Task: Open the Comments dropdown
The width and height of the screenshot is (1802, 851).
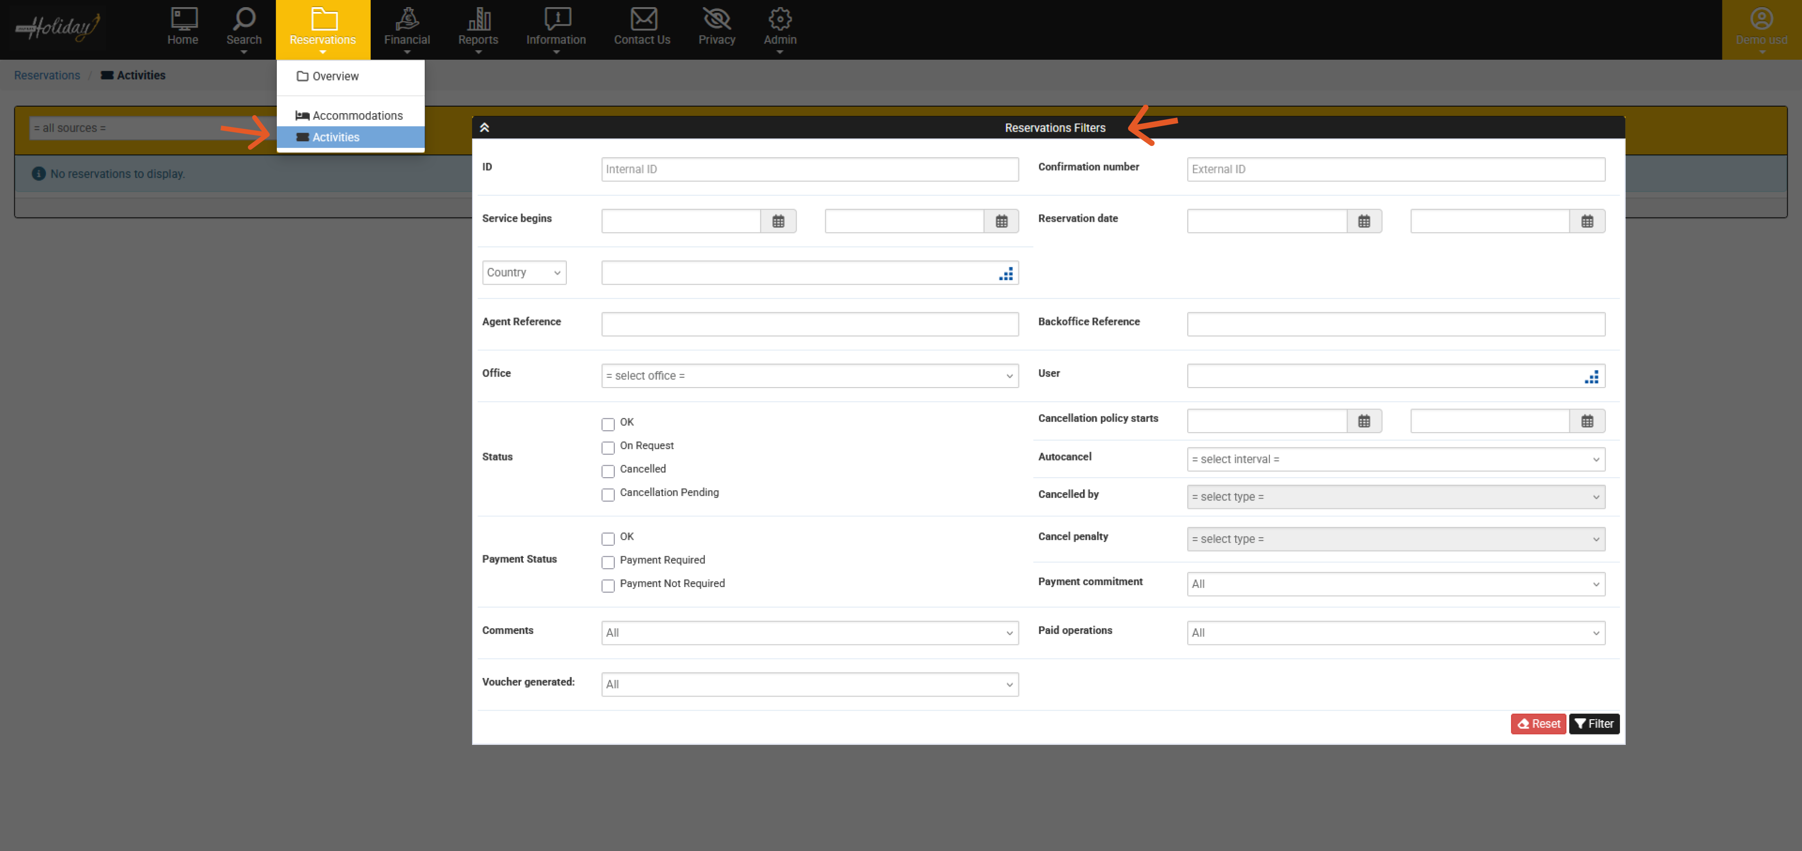Action: click(810, 634)
